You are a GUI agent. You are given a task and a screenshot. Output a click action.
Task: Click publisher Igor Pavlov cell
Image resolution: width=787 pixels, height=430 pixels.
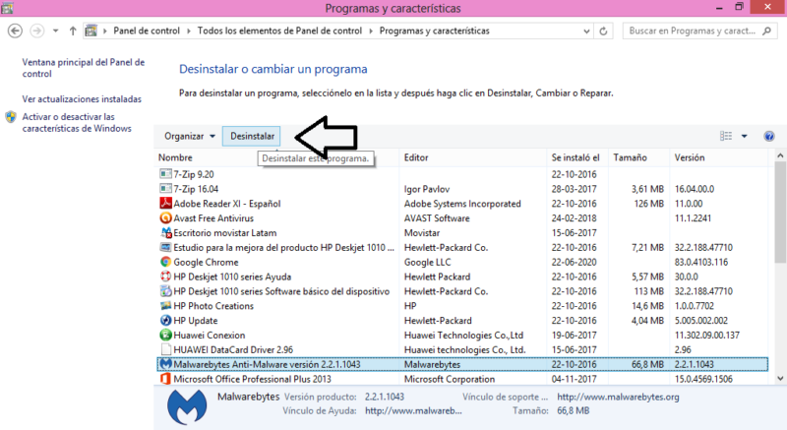427,189
